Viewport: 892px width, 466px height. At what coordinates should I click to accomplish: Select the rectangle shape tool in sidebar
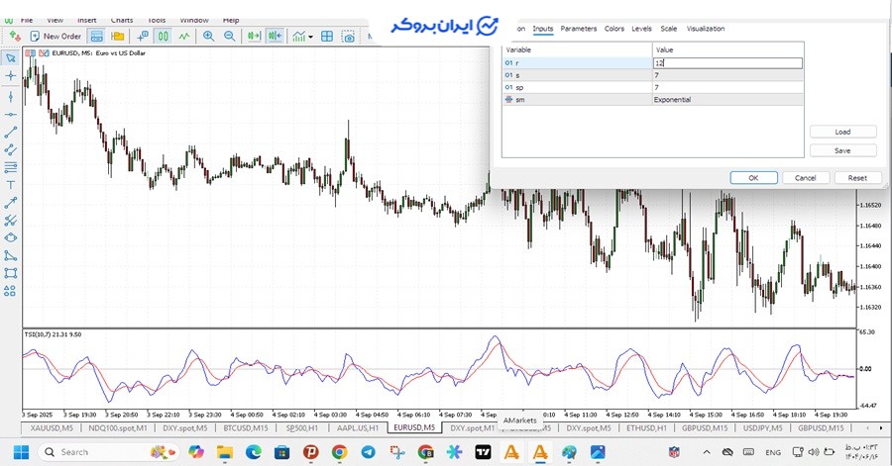coord(10,273)
